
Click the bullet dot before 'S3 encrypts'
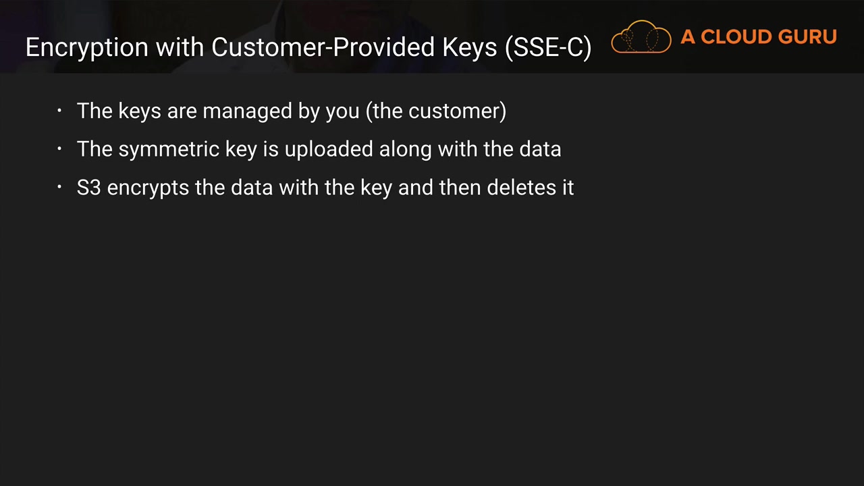click(60, 188)
